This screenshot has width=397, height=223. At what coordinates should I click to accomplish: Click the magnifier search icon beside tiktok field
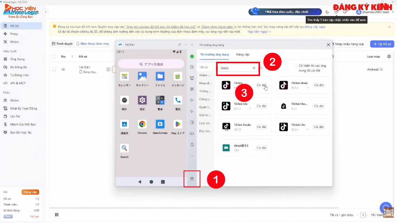261,68
